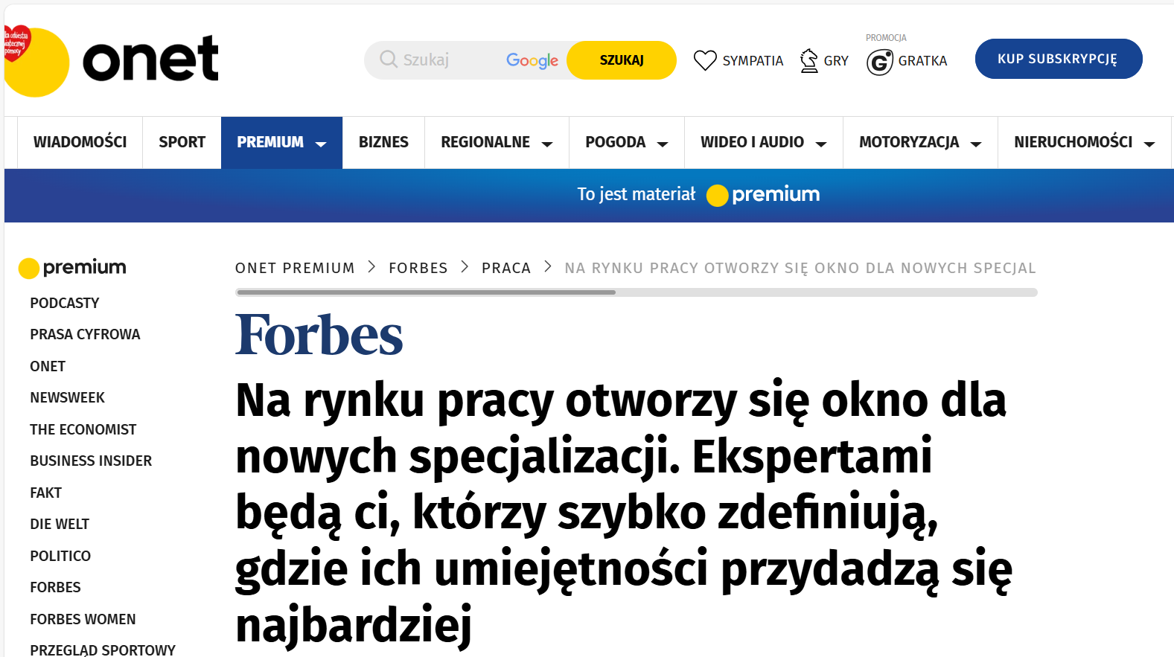The width and height of the screenshot is (1174, 657).
Task: Select Praca in the breadcrumb
Action: click(x=505, y=268)
